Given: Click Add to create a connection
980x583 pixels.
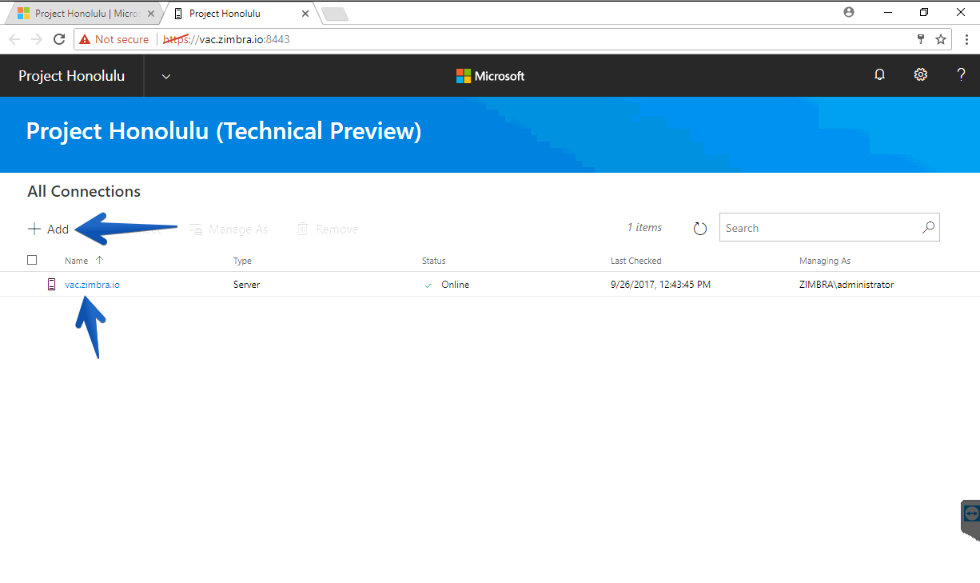Looking at the screenshot, I should (48, 230).
